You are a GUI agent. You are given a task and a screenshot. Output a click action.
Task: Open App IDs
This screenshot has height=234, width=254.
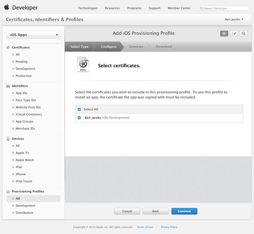click(x=21, y=93)
